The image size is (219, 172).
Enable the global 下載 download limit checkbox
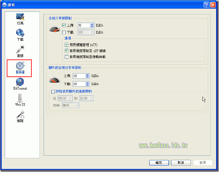pyautogui.click(x=64, y=32)
